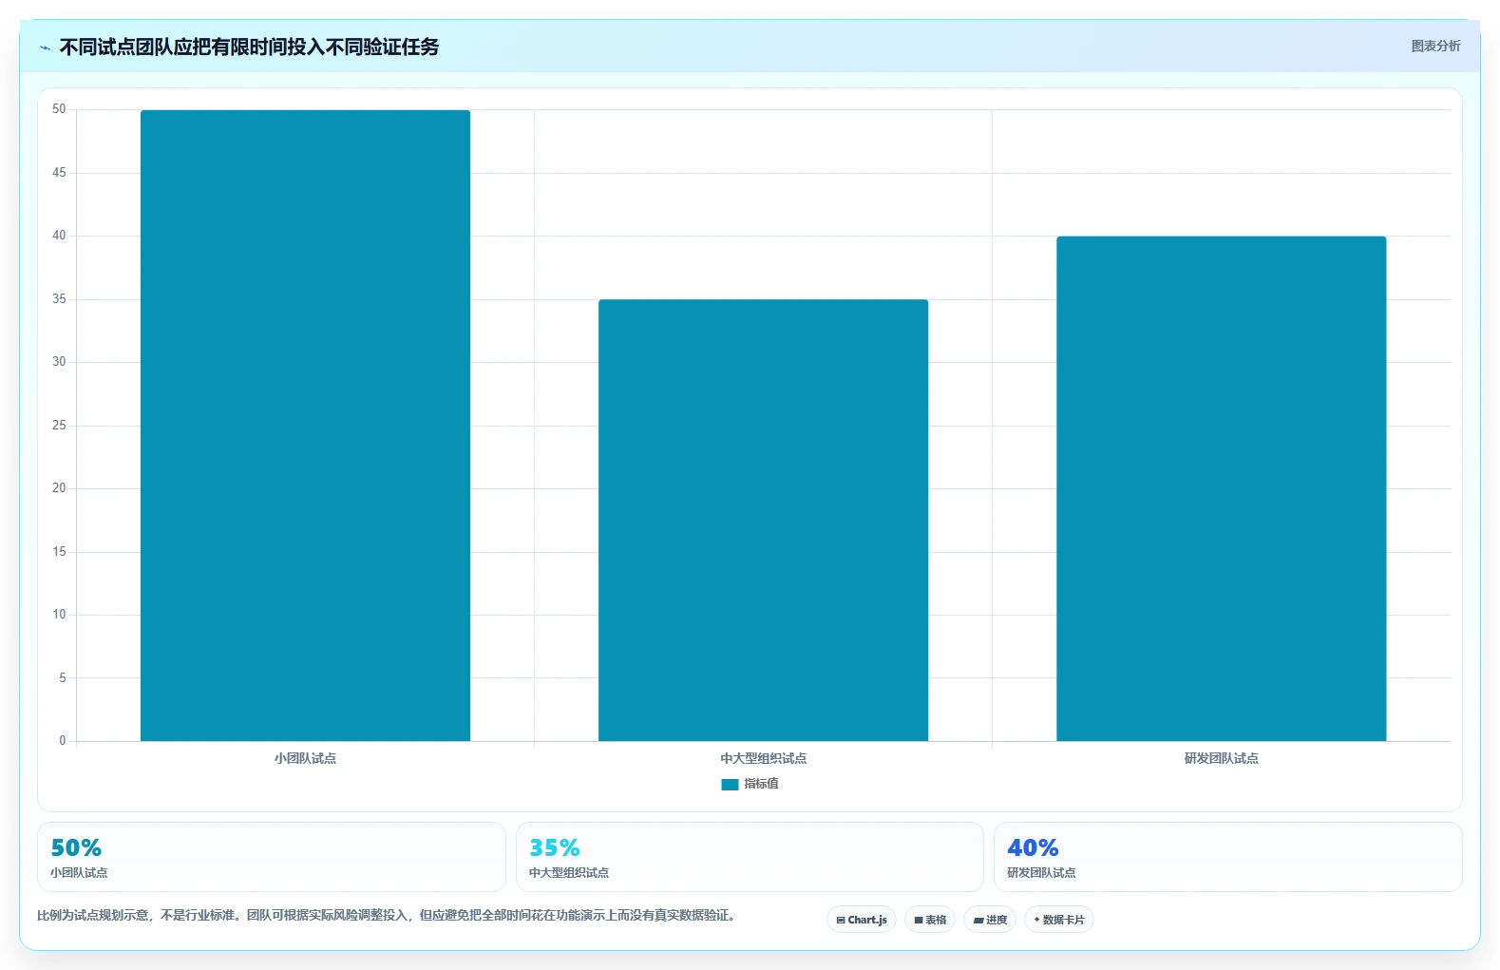Select the 35% 中大型组织试点 card

[750, 857]
